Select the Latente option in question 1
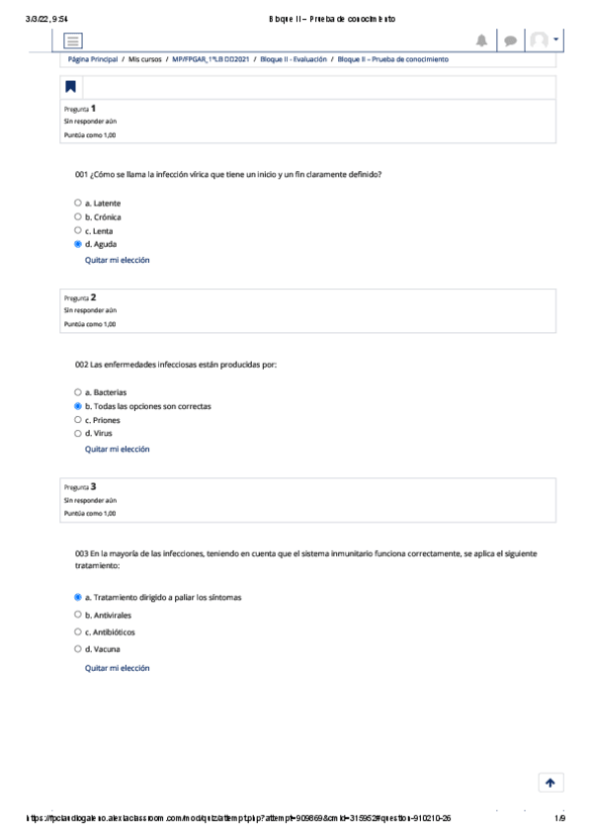 (77, 204)
